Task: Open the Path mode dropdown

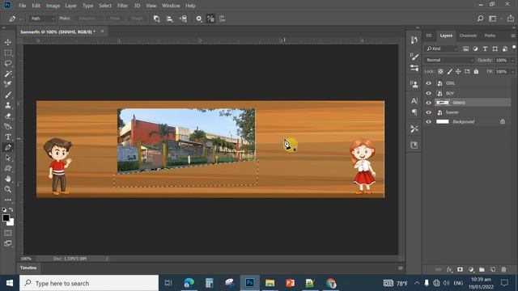Action: (42, 19)
